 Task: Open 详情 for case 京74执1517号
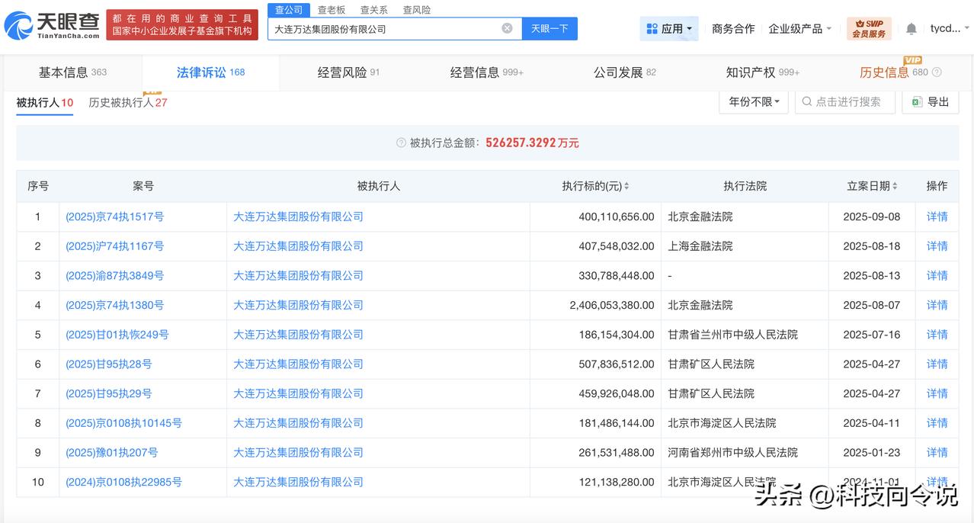coord(937,217)
